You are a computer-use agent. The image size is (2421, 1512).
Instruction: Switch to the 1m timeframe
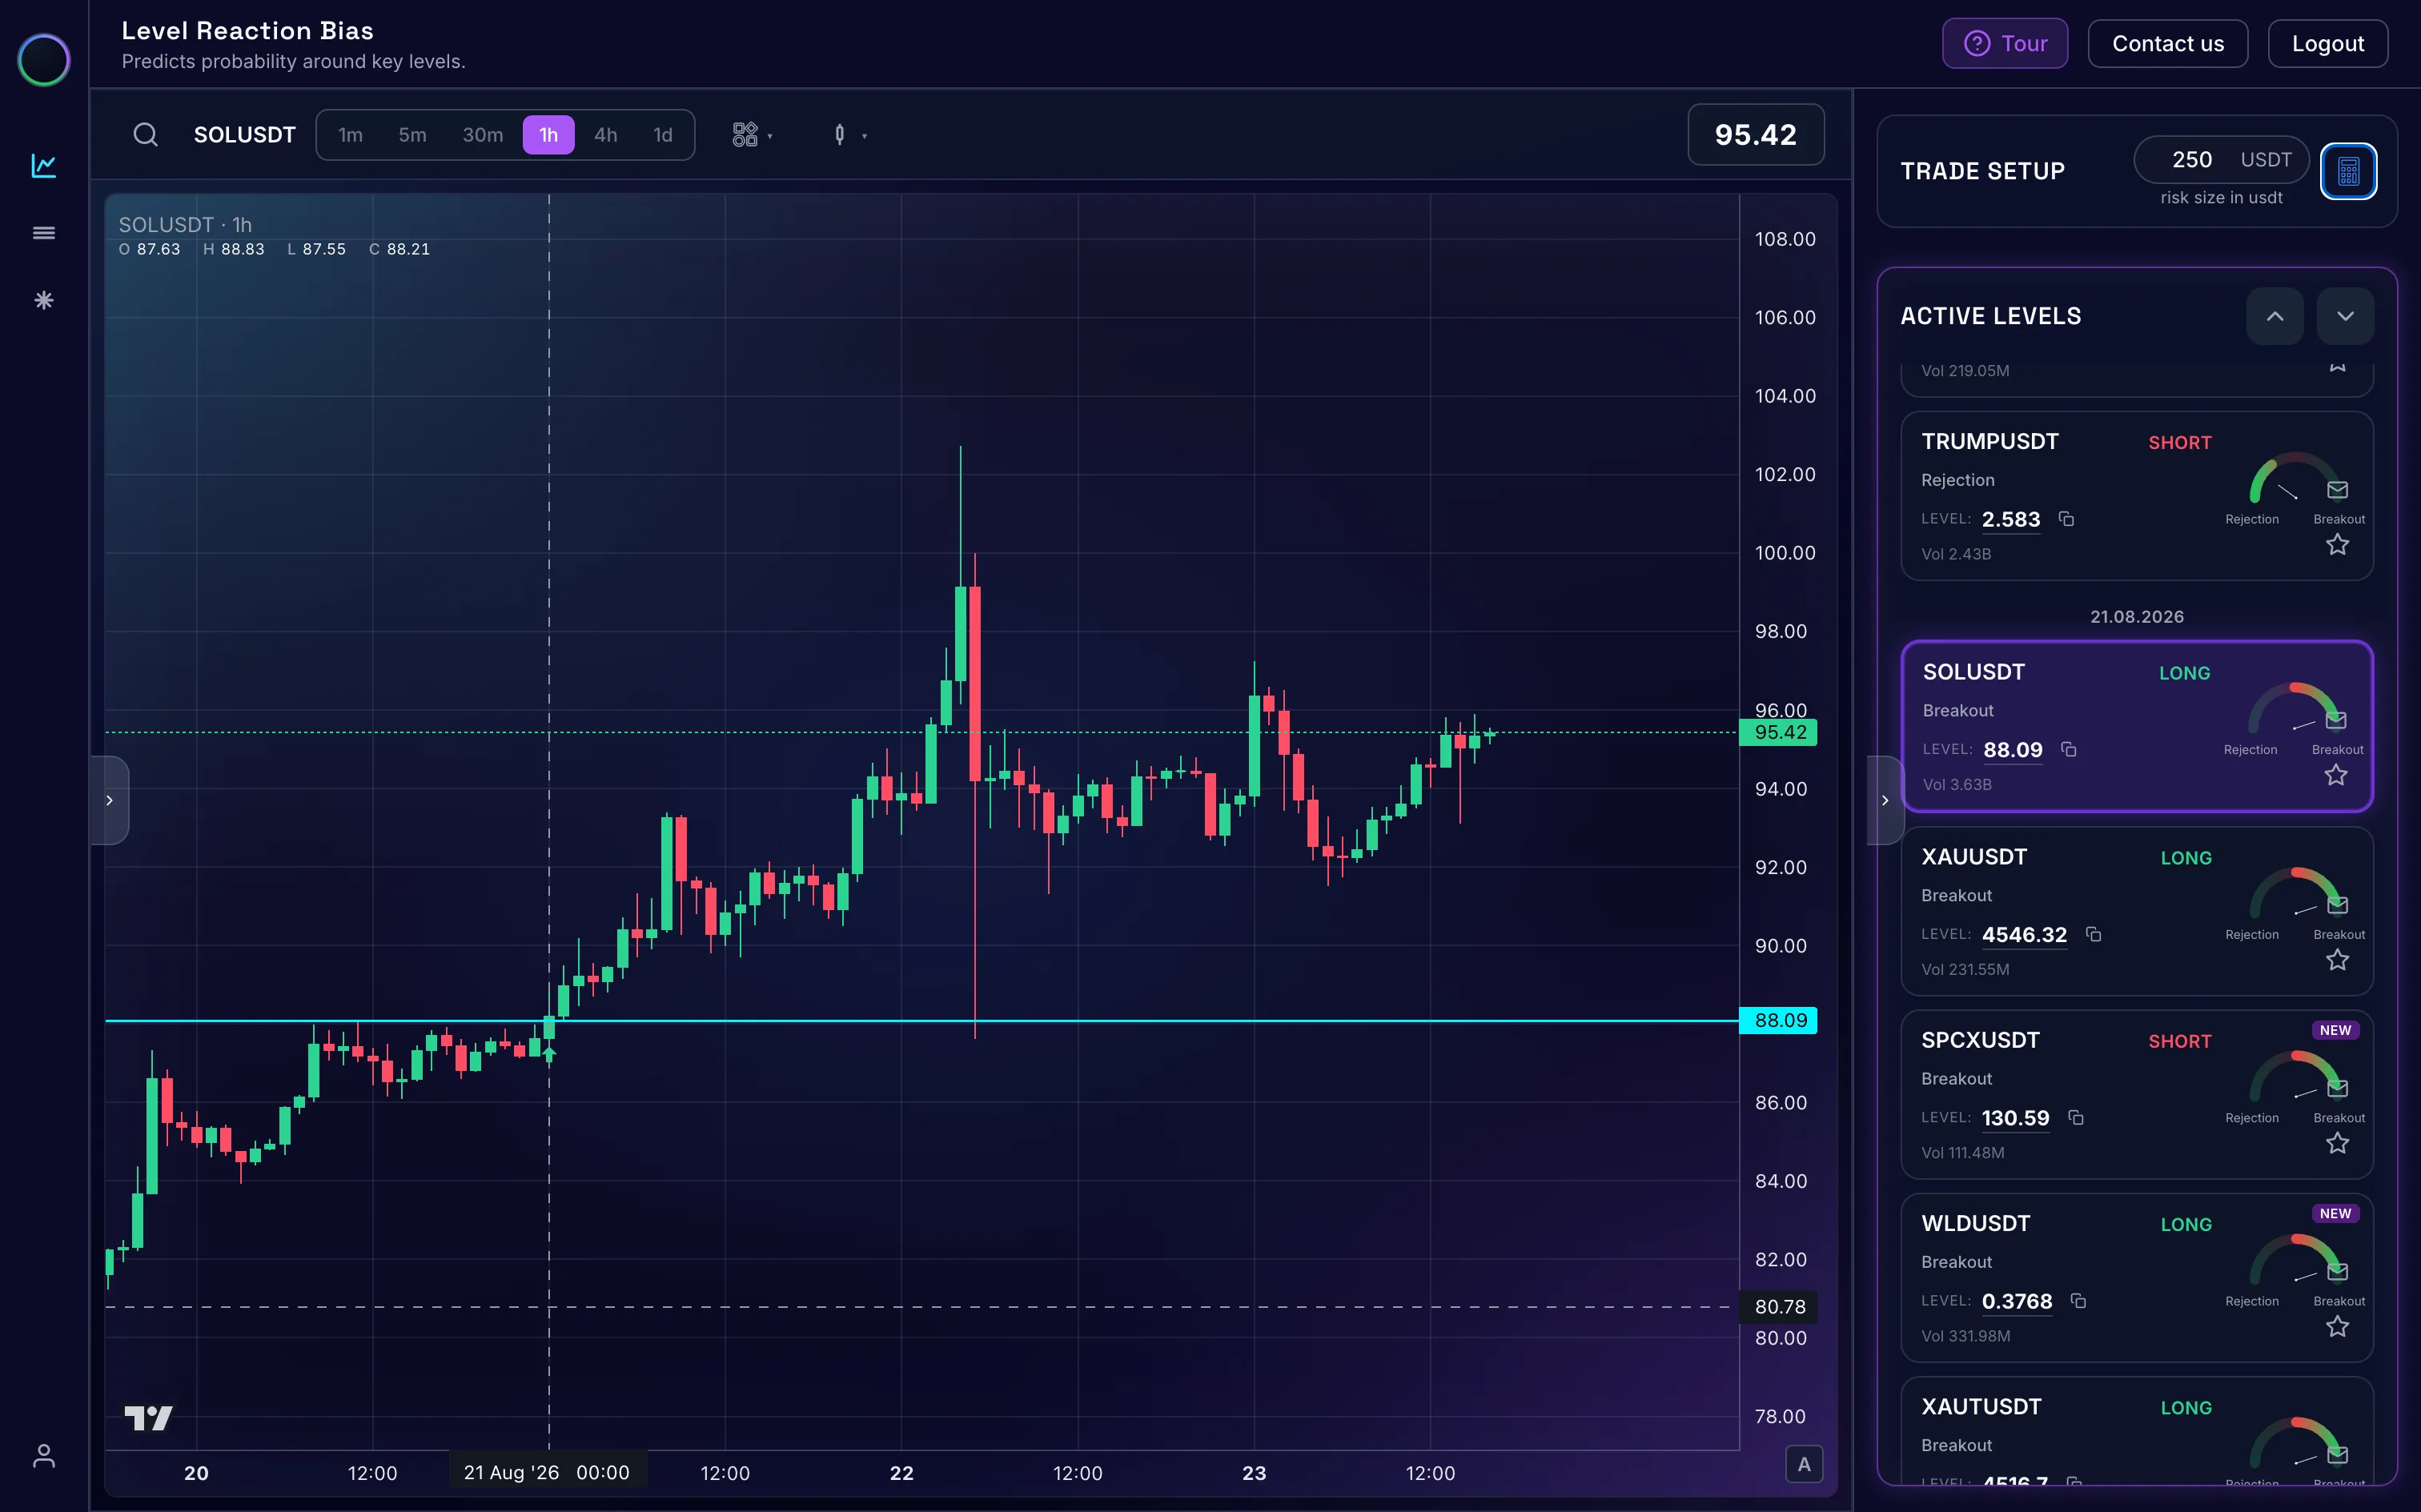(x=350, y=135)
